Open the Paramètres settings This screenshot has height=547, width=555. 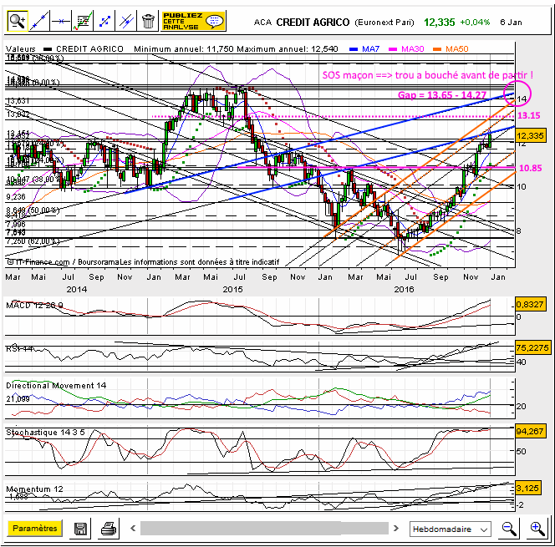tap(34, 528)
